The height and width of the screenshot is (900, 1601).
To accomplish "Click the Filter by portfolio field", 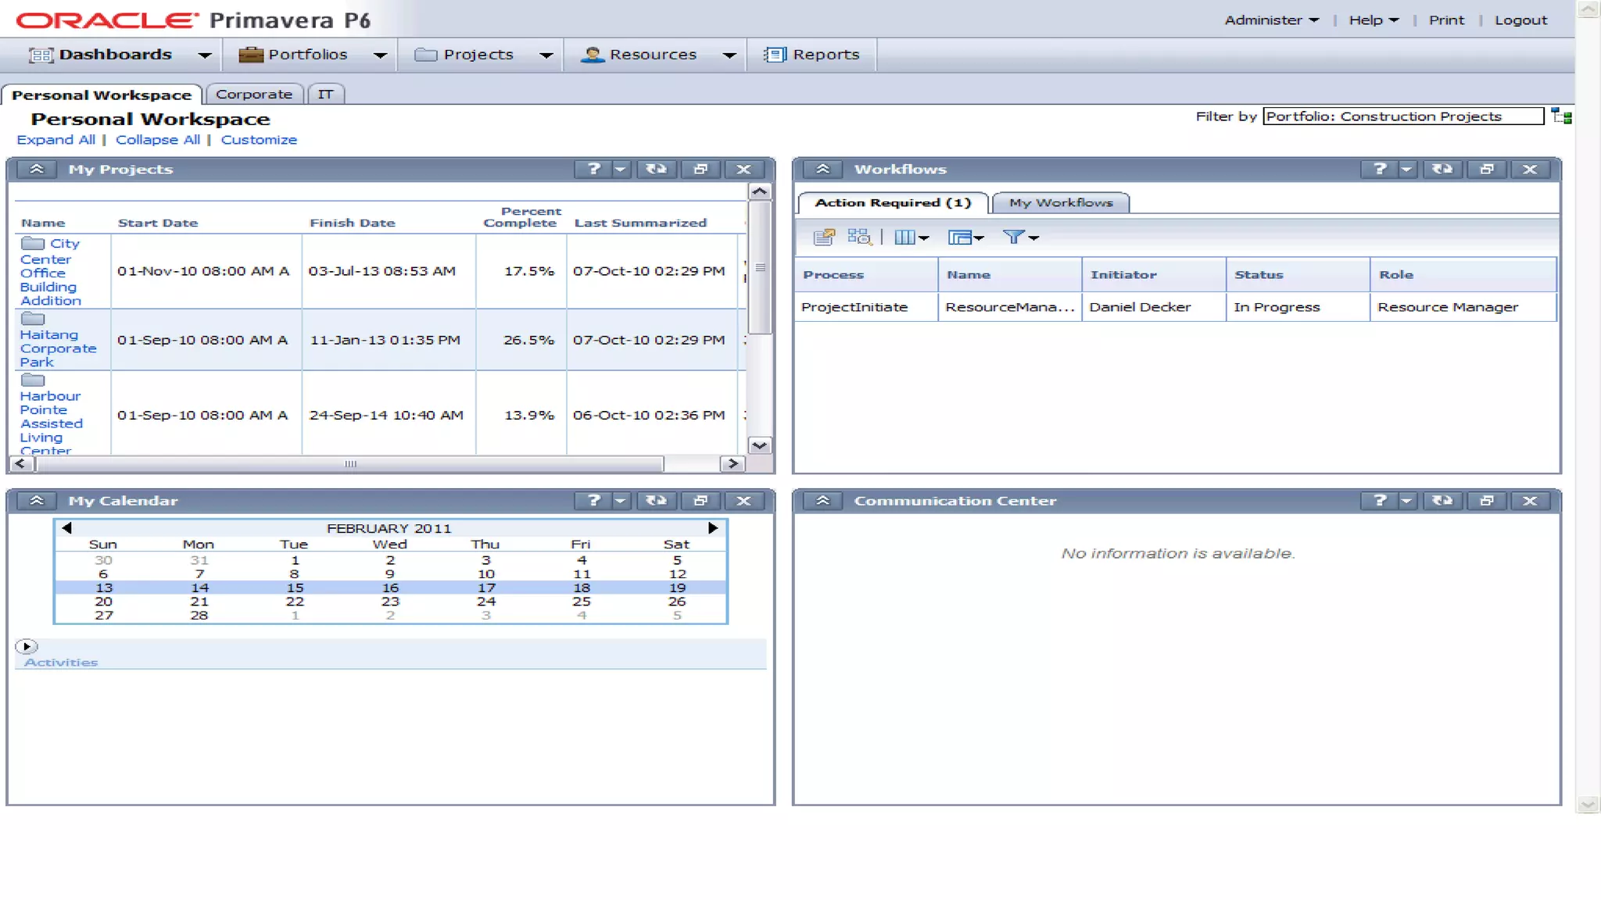I will click(x=1403, y=116).
